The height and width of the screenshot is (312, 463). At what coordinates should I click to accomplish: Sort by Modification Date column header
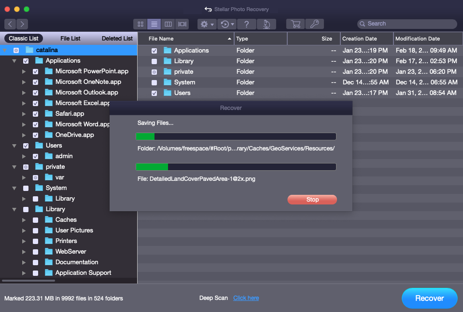[428, 39]
